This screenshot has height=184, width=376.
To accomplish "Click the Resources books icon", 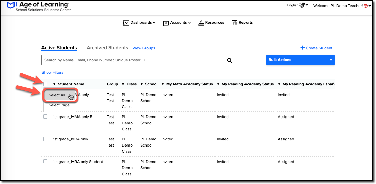I will pos(201,23).
